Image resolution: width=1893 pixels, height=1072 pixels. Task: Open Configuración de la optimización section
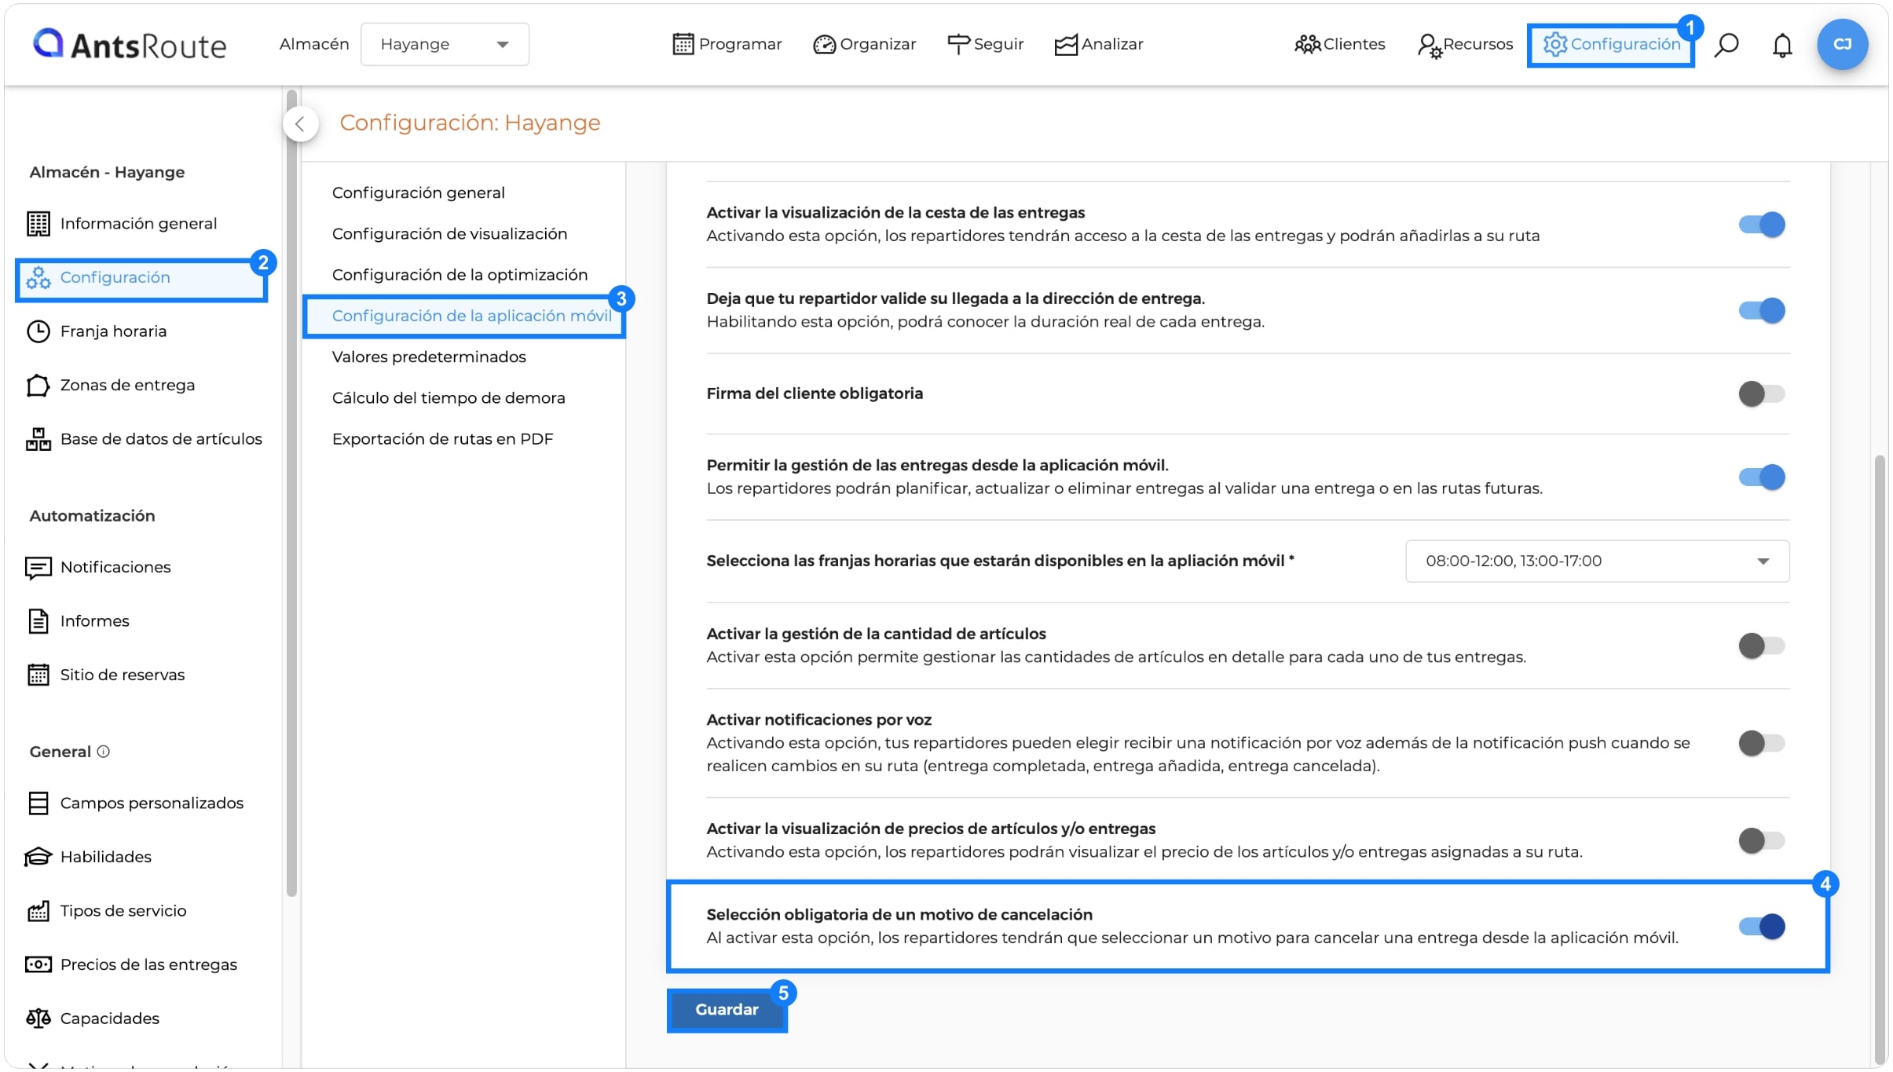pos(460,275)
